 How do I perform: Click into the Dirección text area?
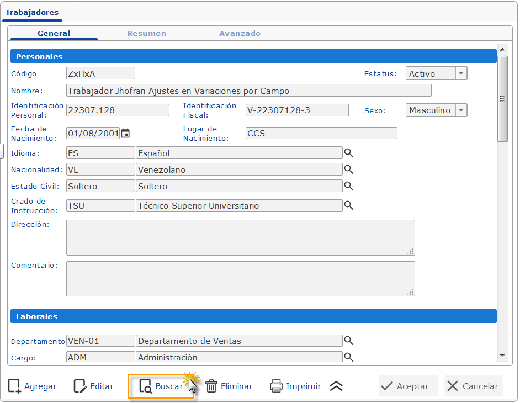tap(240, 237)
